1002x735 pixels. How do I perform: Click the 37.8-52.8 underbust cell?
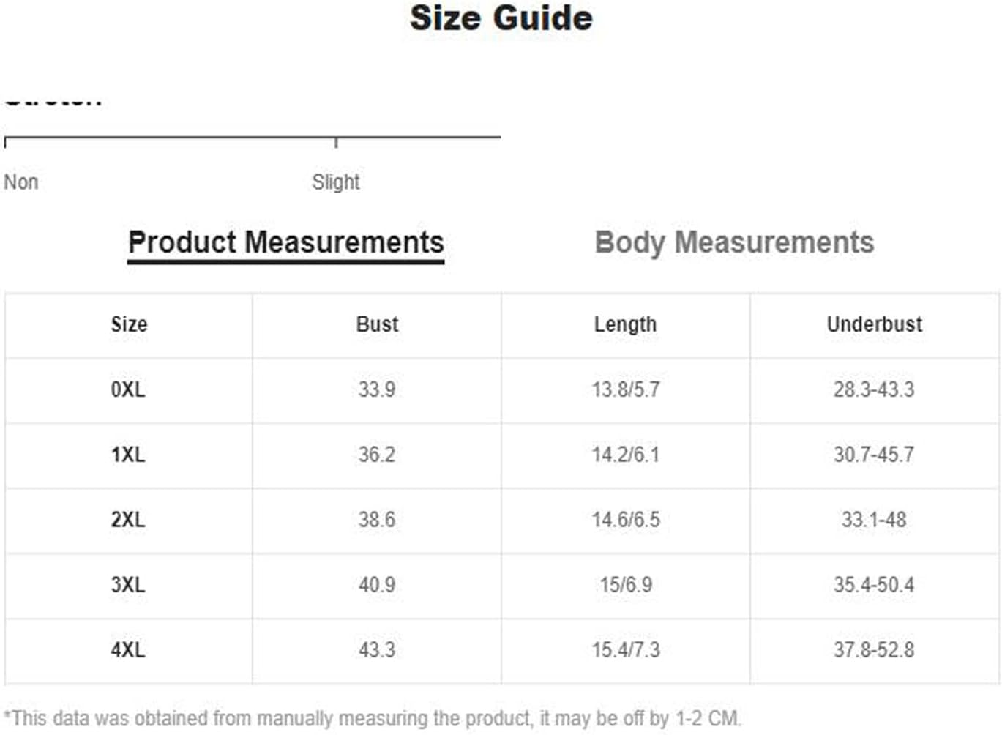874,650
